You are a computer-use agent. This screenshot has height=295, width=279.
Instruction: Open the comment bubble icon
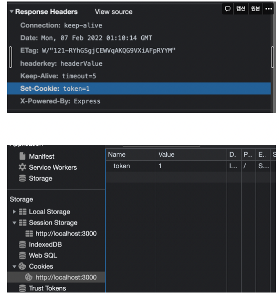click(228, 8)
